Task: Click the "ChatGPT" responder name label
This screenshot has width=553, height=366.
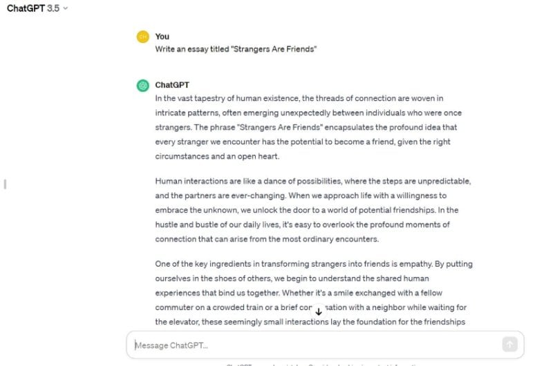Action: pos(172,85)
